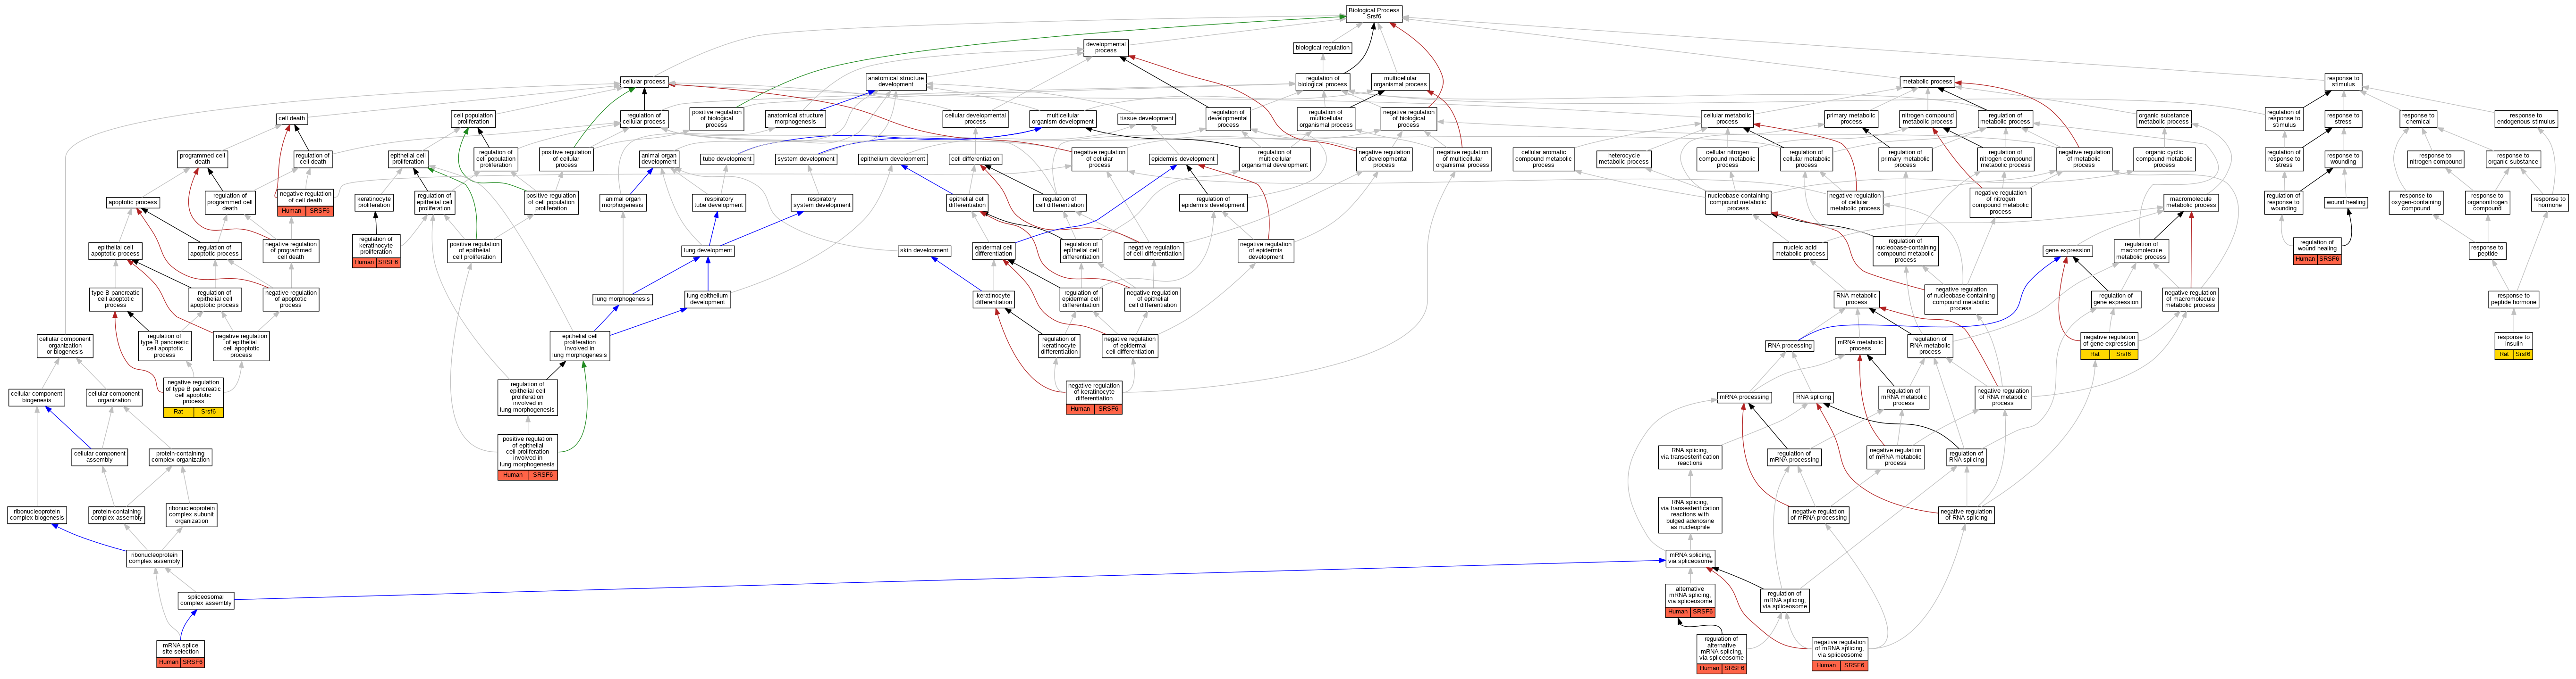Open the 'programmed cell death' node
This screenshot has height=679, width=2576.
click(203, 159)
